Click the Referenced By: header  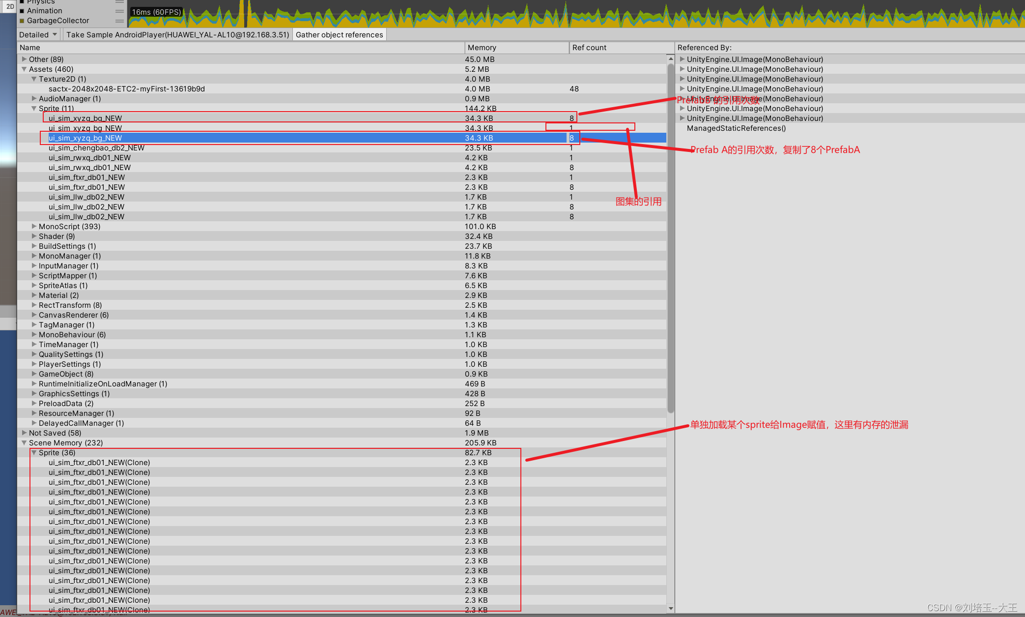pyautogui.click(x=704, y=48)
